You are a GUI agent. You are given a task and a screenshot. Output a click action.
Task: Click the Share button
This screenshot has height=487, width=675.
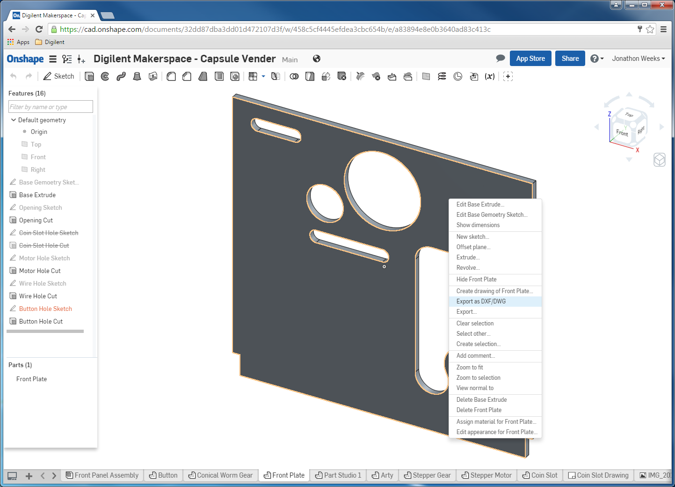coord(570,59)
